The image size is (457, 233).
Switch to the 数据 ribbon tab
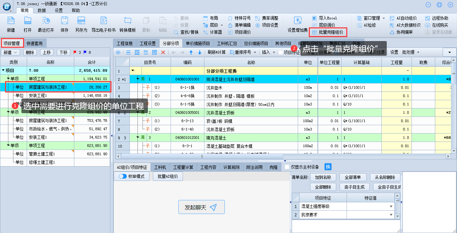pos(42,10)
